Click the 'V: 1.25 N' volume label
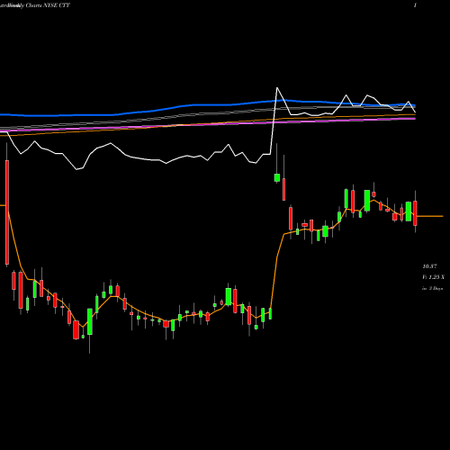Viewport: 450px width, 450px height. pyautogui.click(x=433, y=277)
